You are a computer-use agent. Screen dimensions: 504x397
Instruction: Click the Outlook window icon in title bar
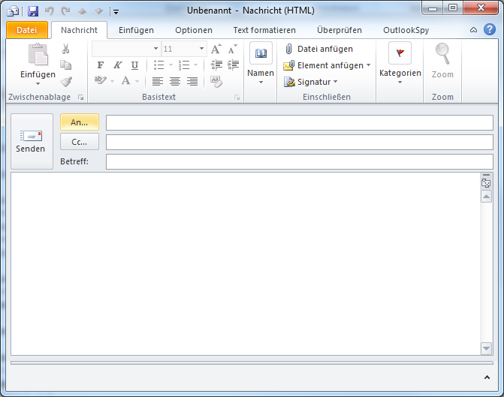coord(14,11)
